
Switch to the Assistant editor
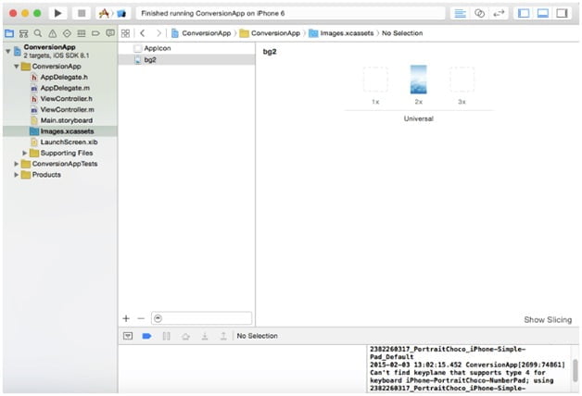pos(480,14)
